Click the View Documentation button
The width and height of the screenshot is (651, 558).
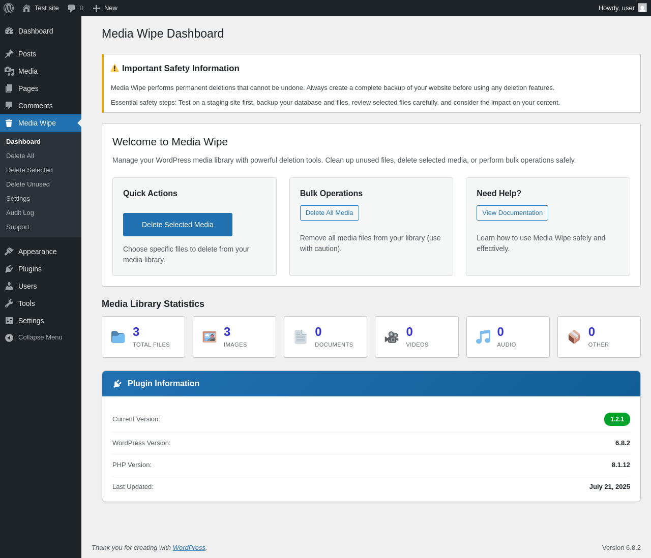512,213
